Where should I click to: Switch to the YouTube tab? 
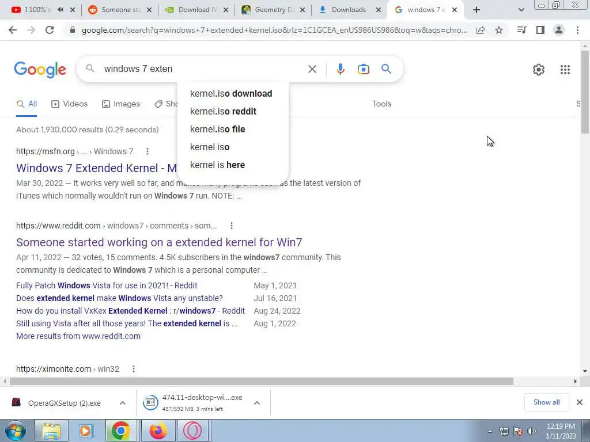[x=37, y=10]
